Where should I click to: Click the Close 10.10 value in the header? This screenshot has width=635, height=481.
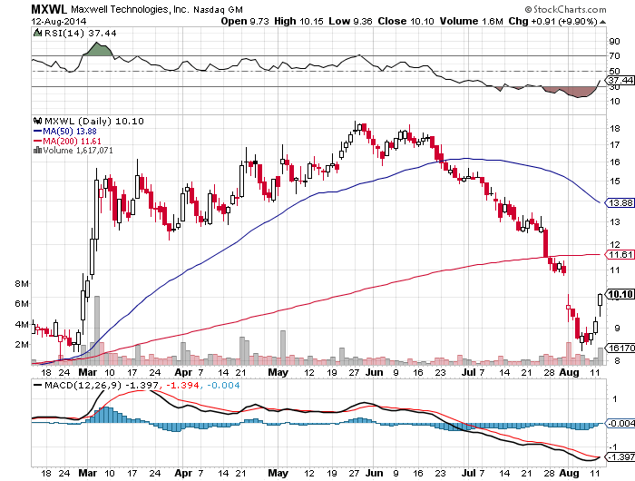406,21
